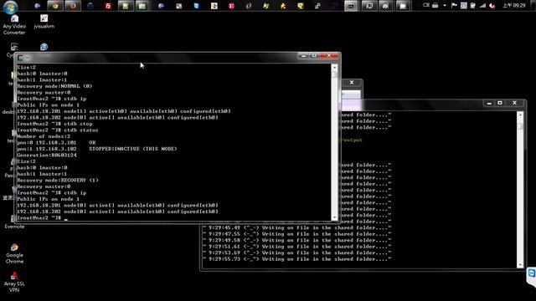Click scrollbar up arrow in rear console window
Screen dimensions: 536x301
pos(520,115)
